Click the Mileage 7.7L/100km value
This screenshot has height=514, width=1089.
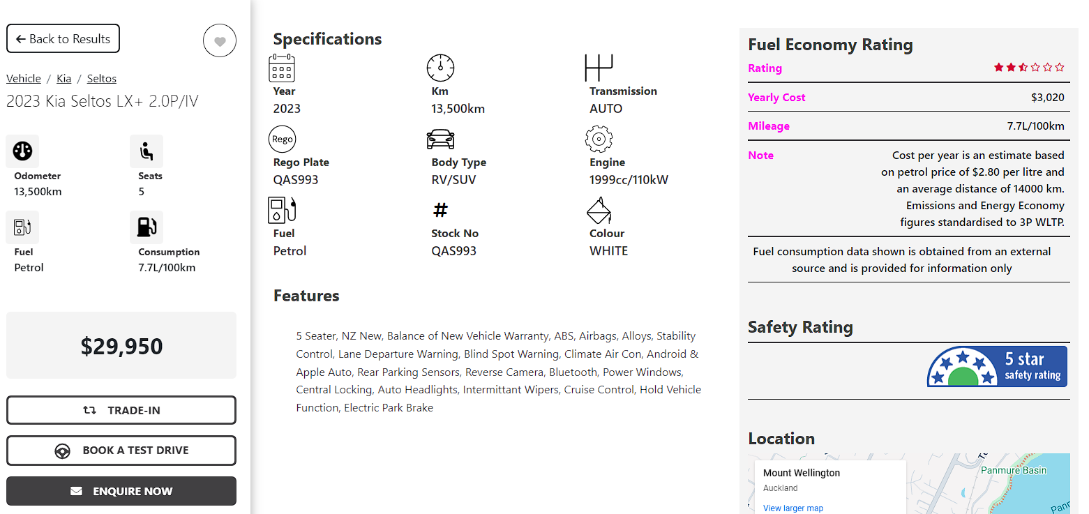pos(1035,126)
